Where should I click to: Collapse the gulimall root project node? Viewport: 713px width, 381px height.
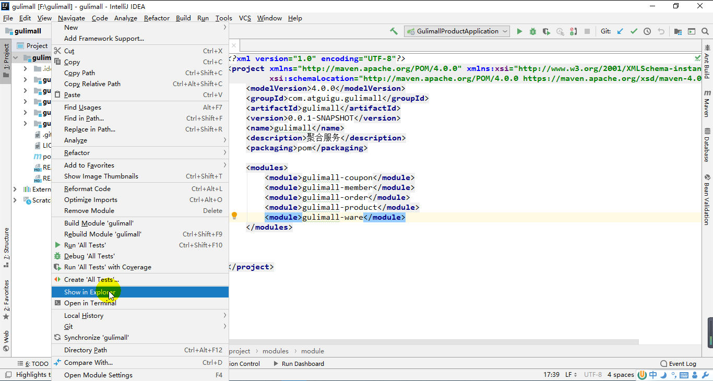15,58
